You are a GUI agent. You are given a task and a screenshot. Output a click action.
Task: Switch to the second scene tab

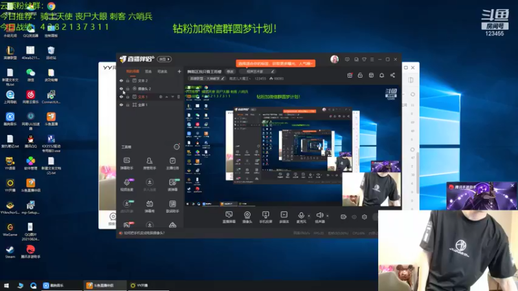click(x=148, y=71)
